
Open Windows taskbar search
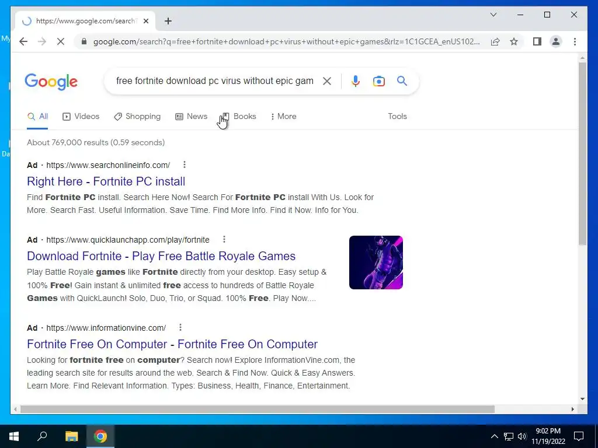point(42,436)
